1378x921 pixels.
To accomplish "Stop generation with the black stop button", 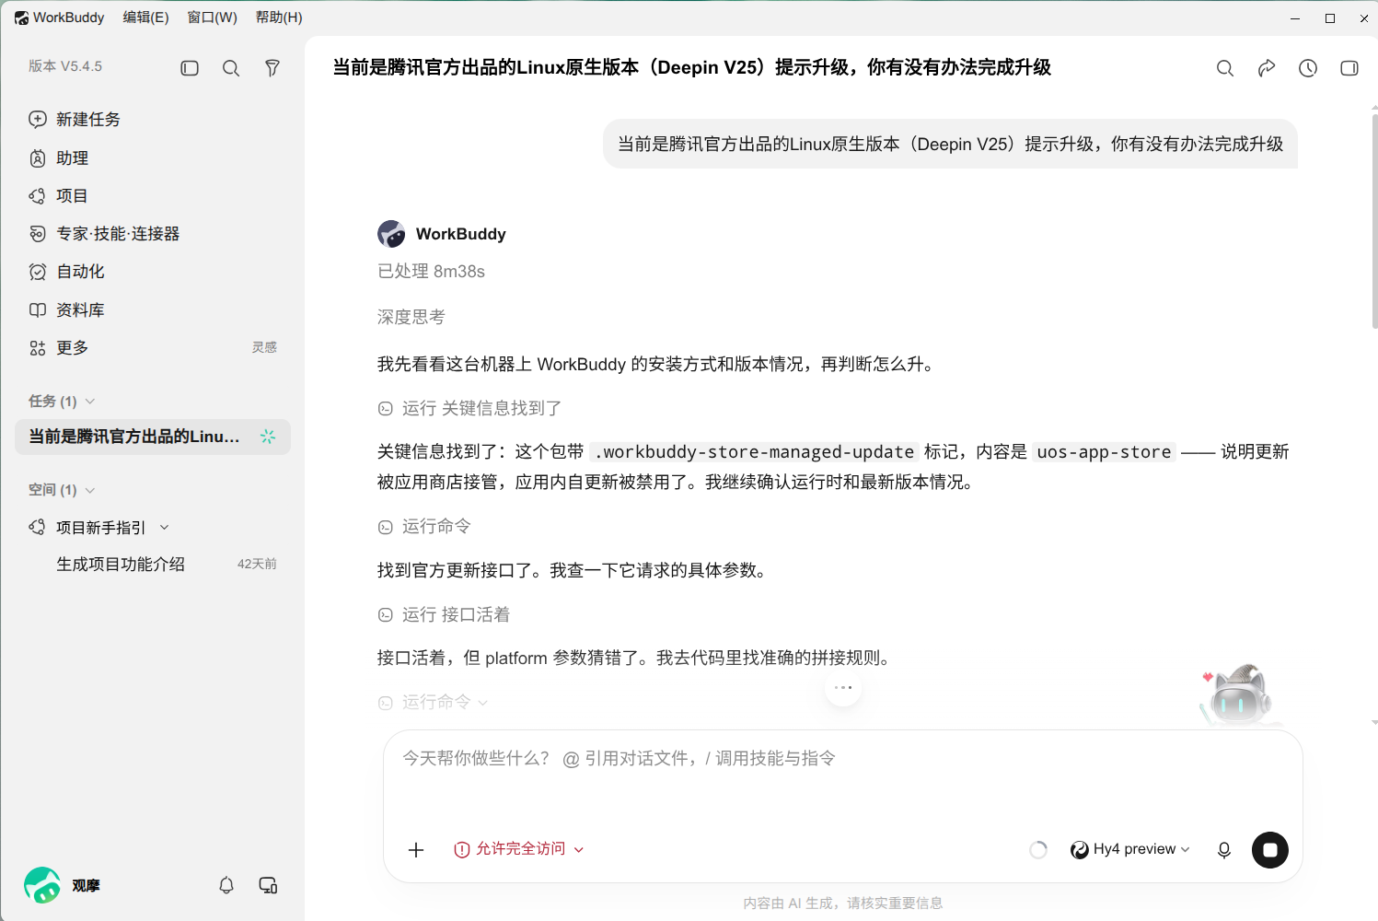I will click(x=1270, y=850).
